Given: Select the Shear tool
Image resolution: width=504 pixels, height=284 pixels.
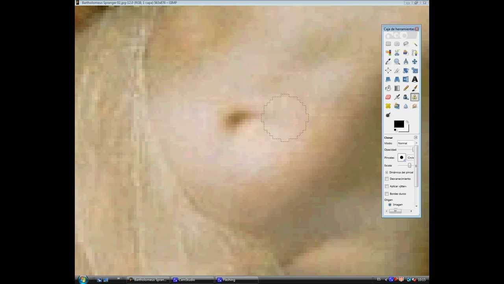Looking at the screenshot, I should 388,79.
